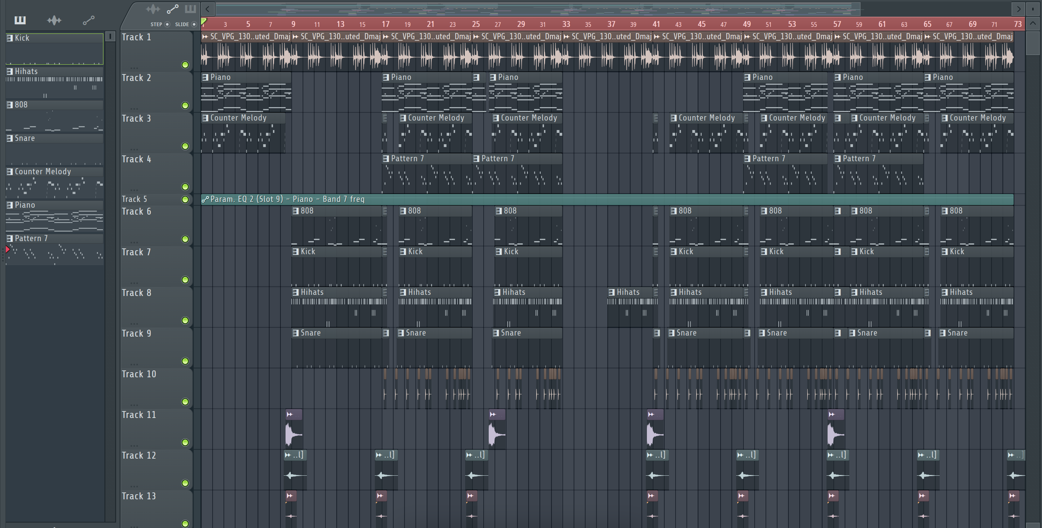The image size is (1042, 528).
Task: Toggle automation clips filter in playlist header
Action: click(x=173, y=9)
